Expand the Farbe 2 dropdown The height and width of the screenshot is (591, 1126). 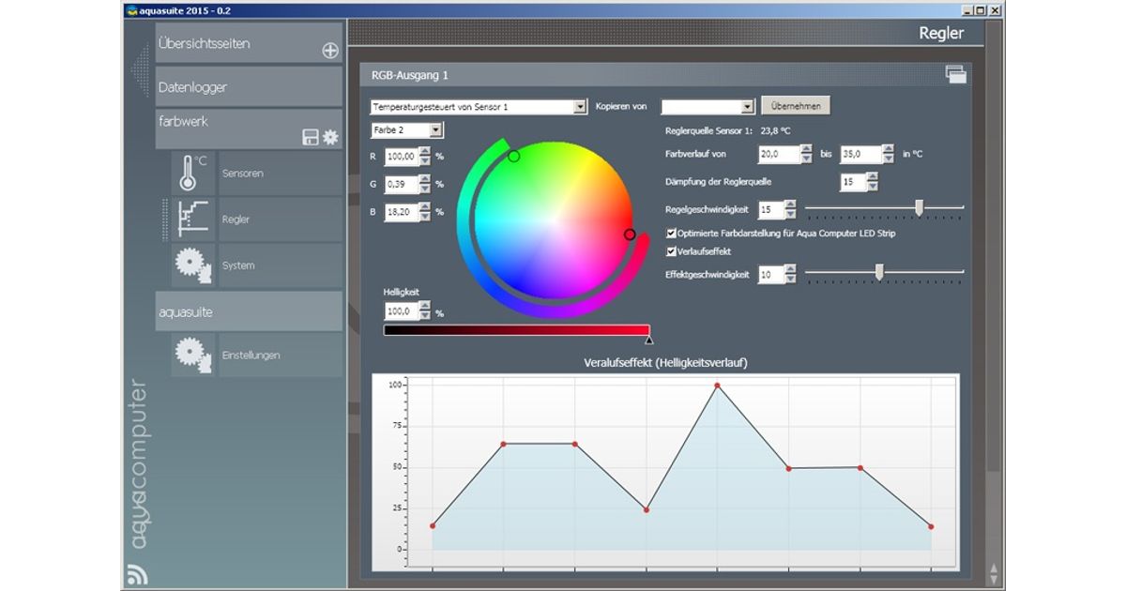point(436,129)
